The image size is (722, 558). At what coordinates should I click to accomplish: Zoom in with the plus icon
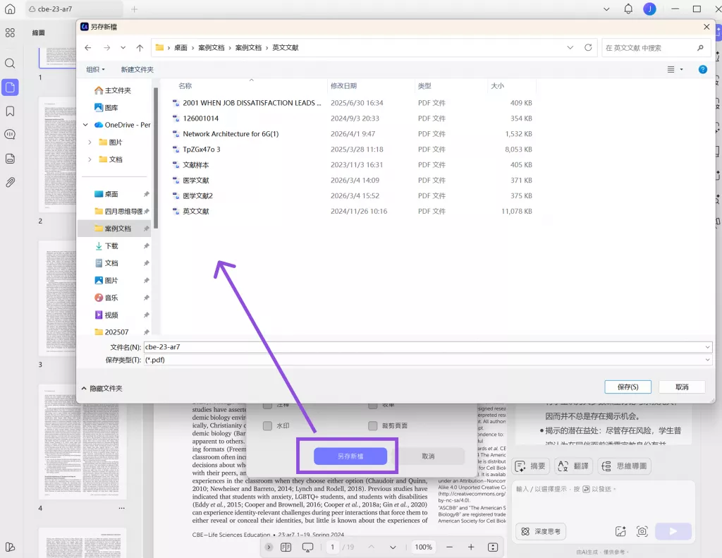pos(470,547)
